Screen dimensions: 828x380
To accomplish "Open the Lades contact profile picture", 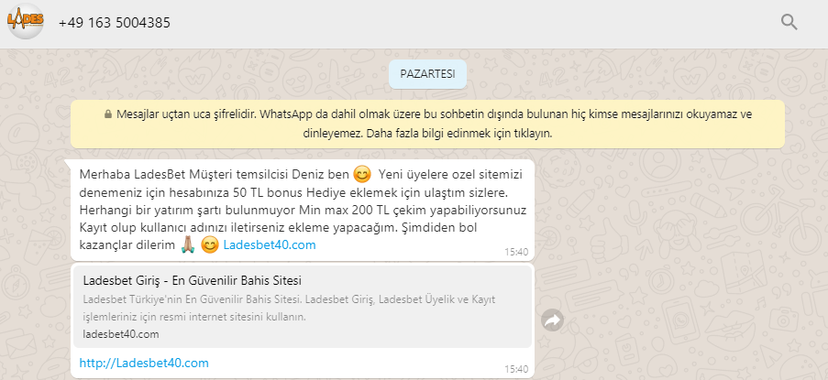I will [x=26, y=22].
